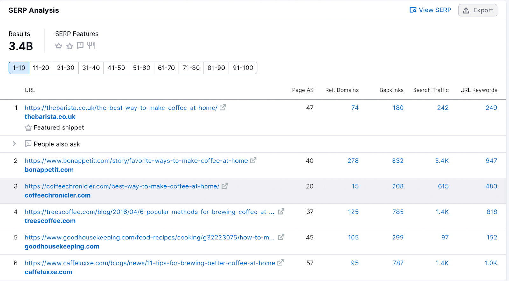Select the 81-90 results range tab
Screen dimensions: 509x281
tap(216, 68)
